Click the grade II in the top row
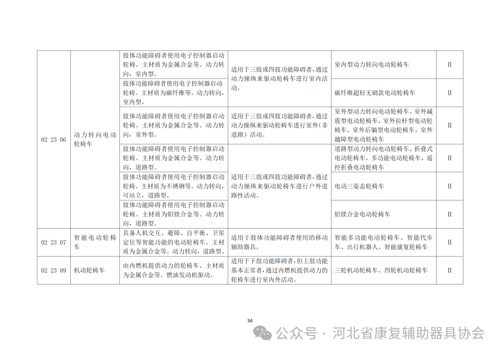 point(449,65)
